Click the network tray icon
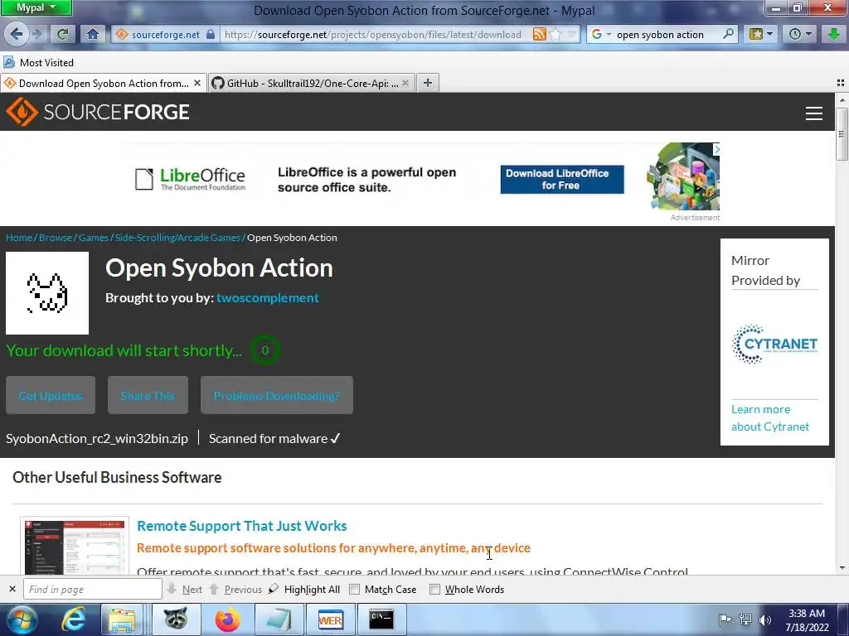 tap(745, 619)
